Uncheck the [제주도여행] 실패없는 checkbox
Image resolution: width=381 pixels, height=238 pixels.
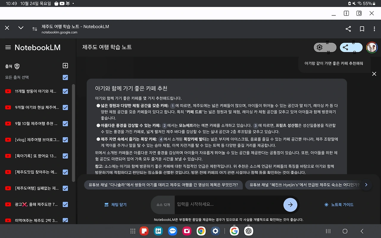65,188
